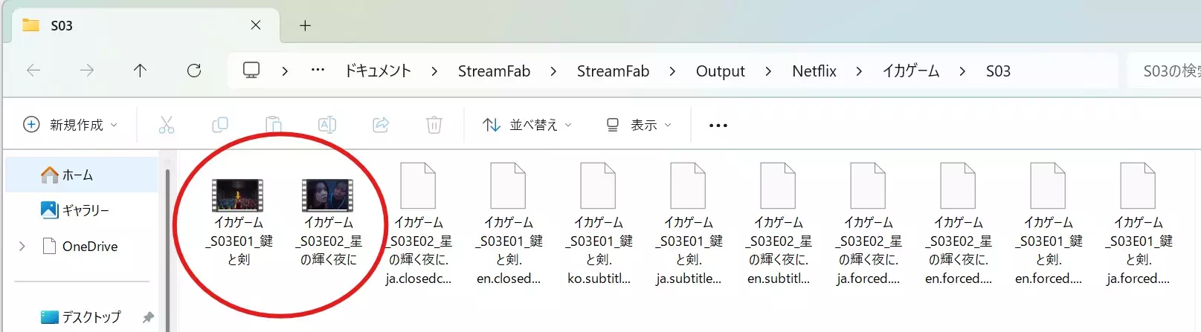Click the Rename icon

327,125
